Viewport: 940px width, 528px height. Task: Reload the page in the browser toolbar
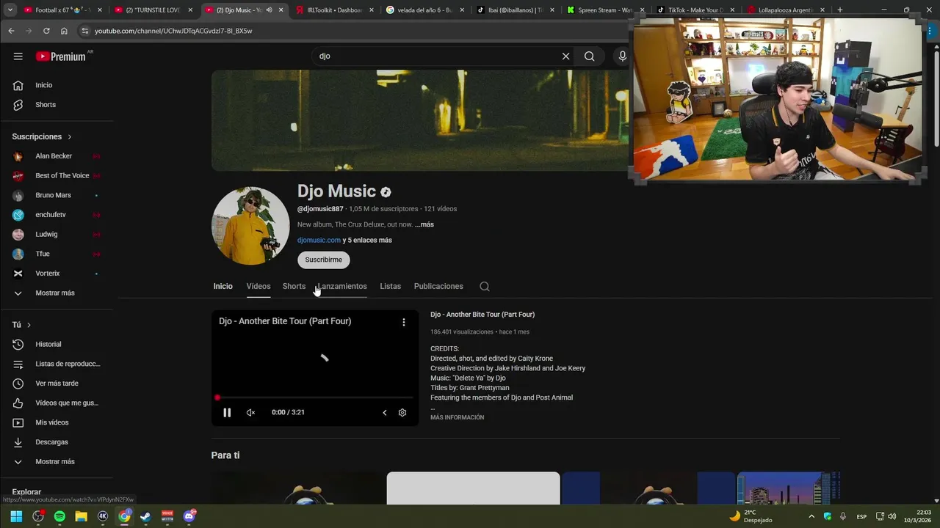46,31
